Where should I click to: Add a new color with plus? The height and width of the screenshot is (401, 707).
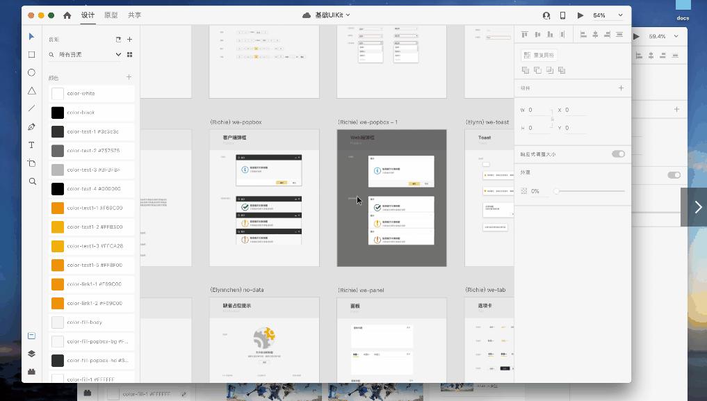click(x=129, y=77)
